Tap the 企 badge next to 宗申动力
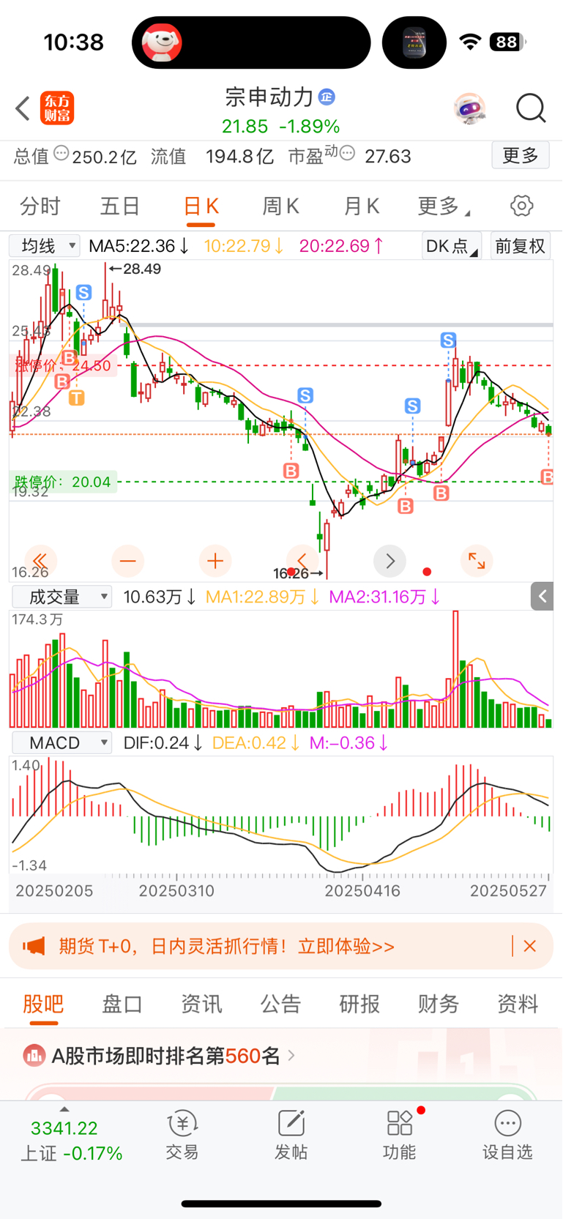Viewport: 563px width, 1219px height. click(x=327, y=97)
